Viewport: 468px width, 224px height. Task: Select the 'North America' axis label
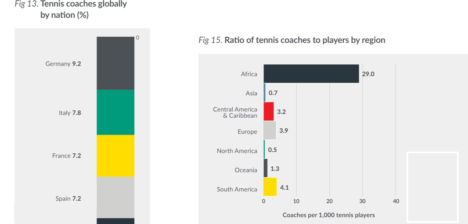(237, 151)
